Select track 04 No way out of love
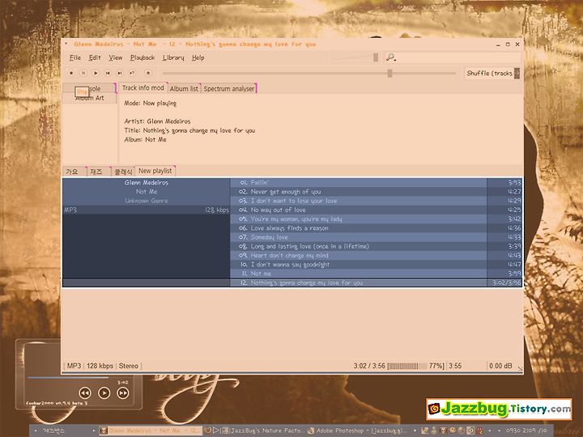Viewport: 583px width, 437px height. pos(376,210)
